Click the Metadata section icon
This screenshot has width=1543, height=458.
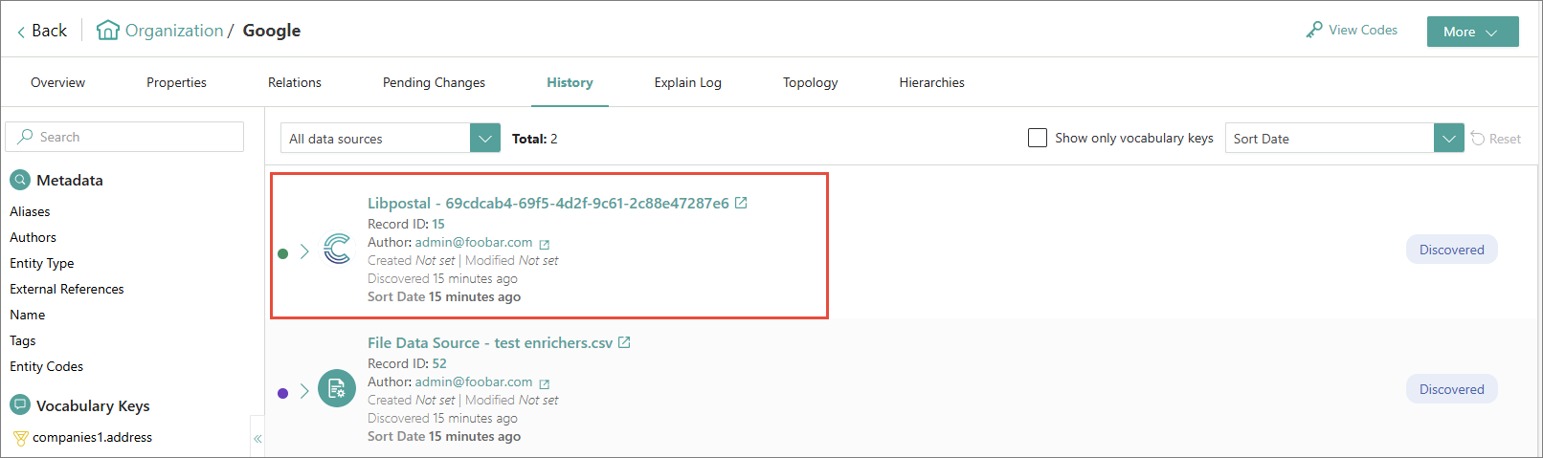click(20, 180)
